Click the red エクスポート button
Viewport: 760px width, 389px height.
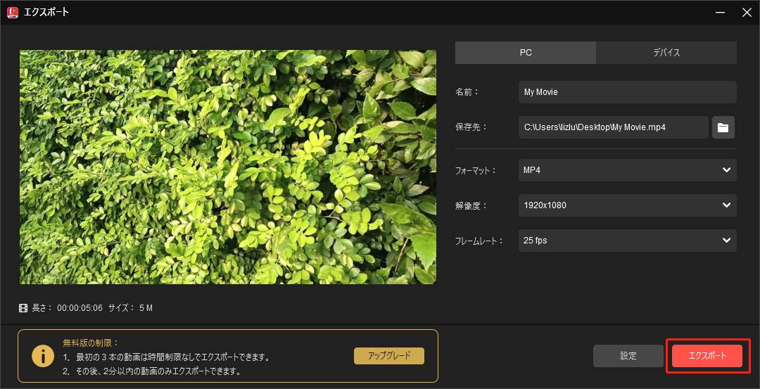click(x=707, y=356)
